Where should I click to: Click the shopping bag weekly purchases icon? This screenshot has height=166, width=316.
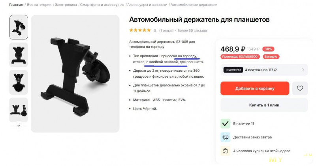pos(225,151)
